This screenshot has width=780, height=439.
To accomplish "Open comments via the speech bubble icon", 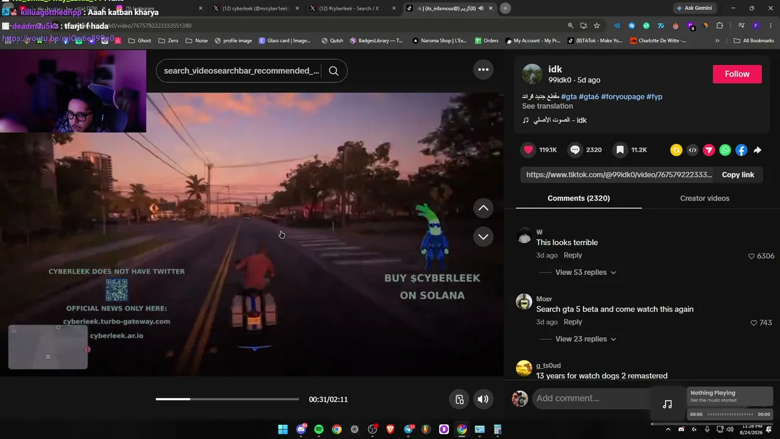I will [x=575, y=149].
